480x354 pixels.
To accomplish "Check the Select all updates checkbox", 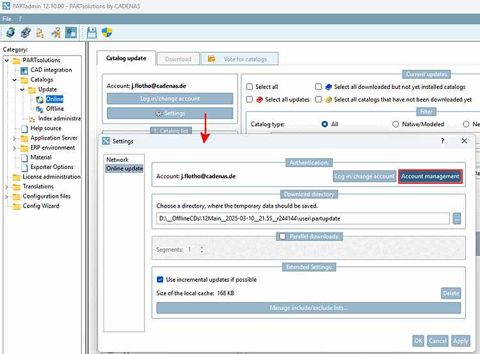I will click(250, 99).
